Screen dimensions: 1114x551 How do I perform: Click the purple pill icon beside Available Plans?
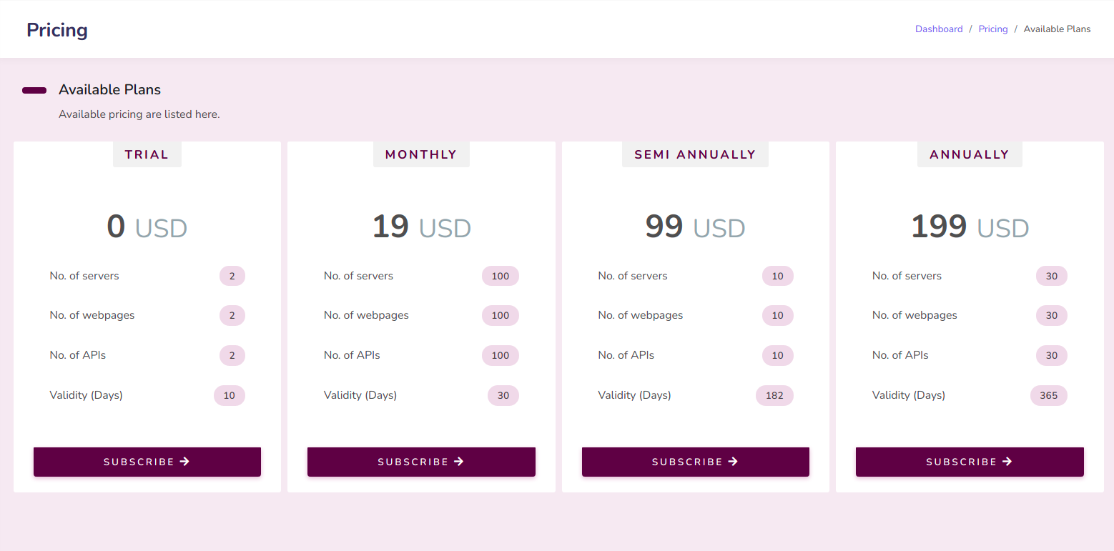click(34, 90)
